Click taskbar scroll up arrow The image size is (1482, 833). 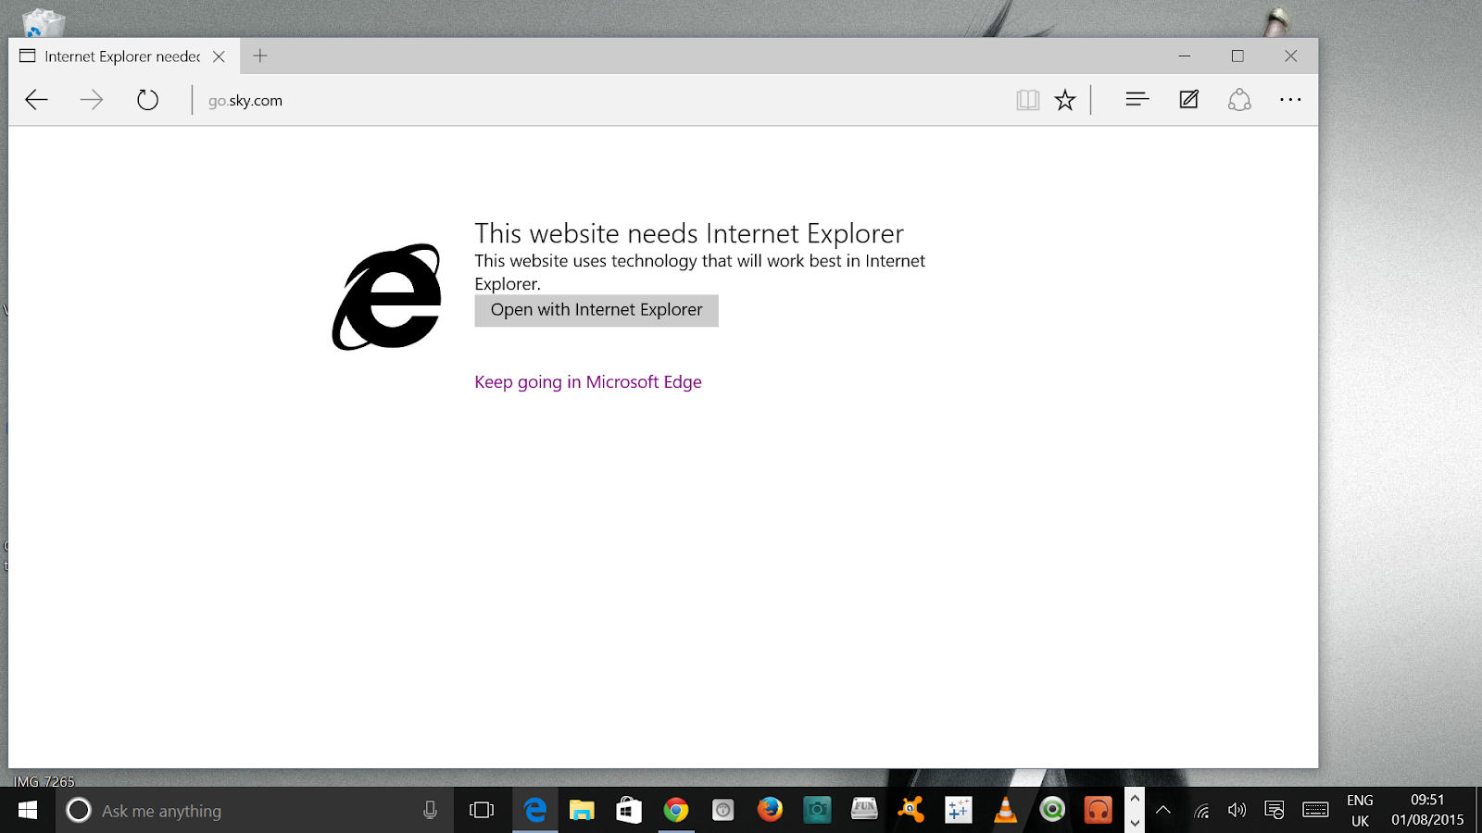1135,799
